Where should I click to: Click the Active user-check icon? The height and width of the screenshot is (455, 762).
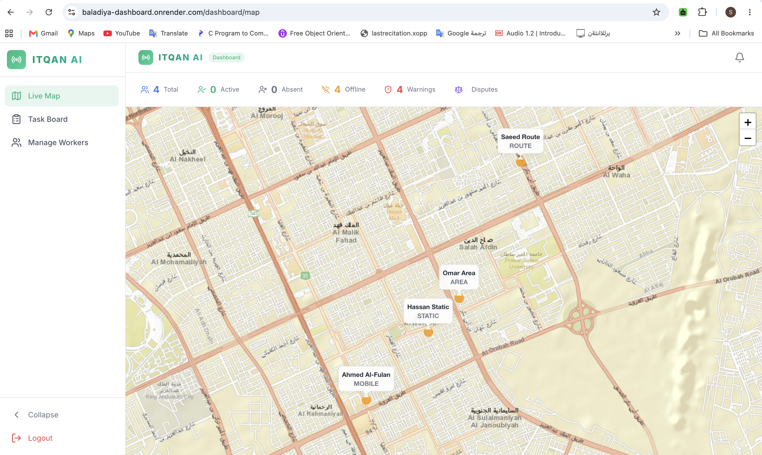click(202, 89)
